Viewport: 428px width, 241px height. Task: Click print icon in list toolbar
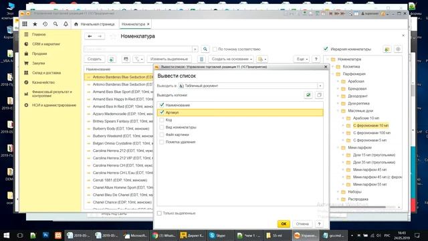(x=126, y=59)
